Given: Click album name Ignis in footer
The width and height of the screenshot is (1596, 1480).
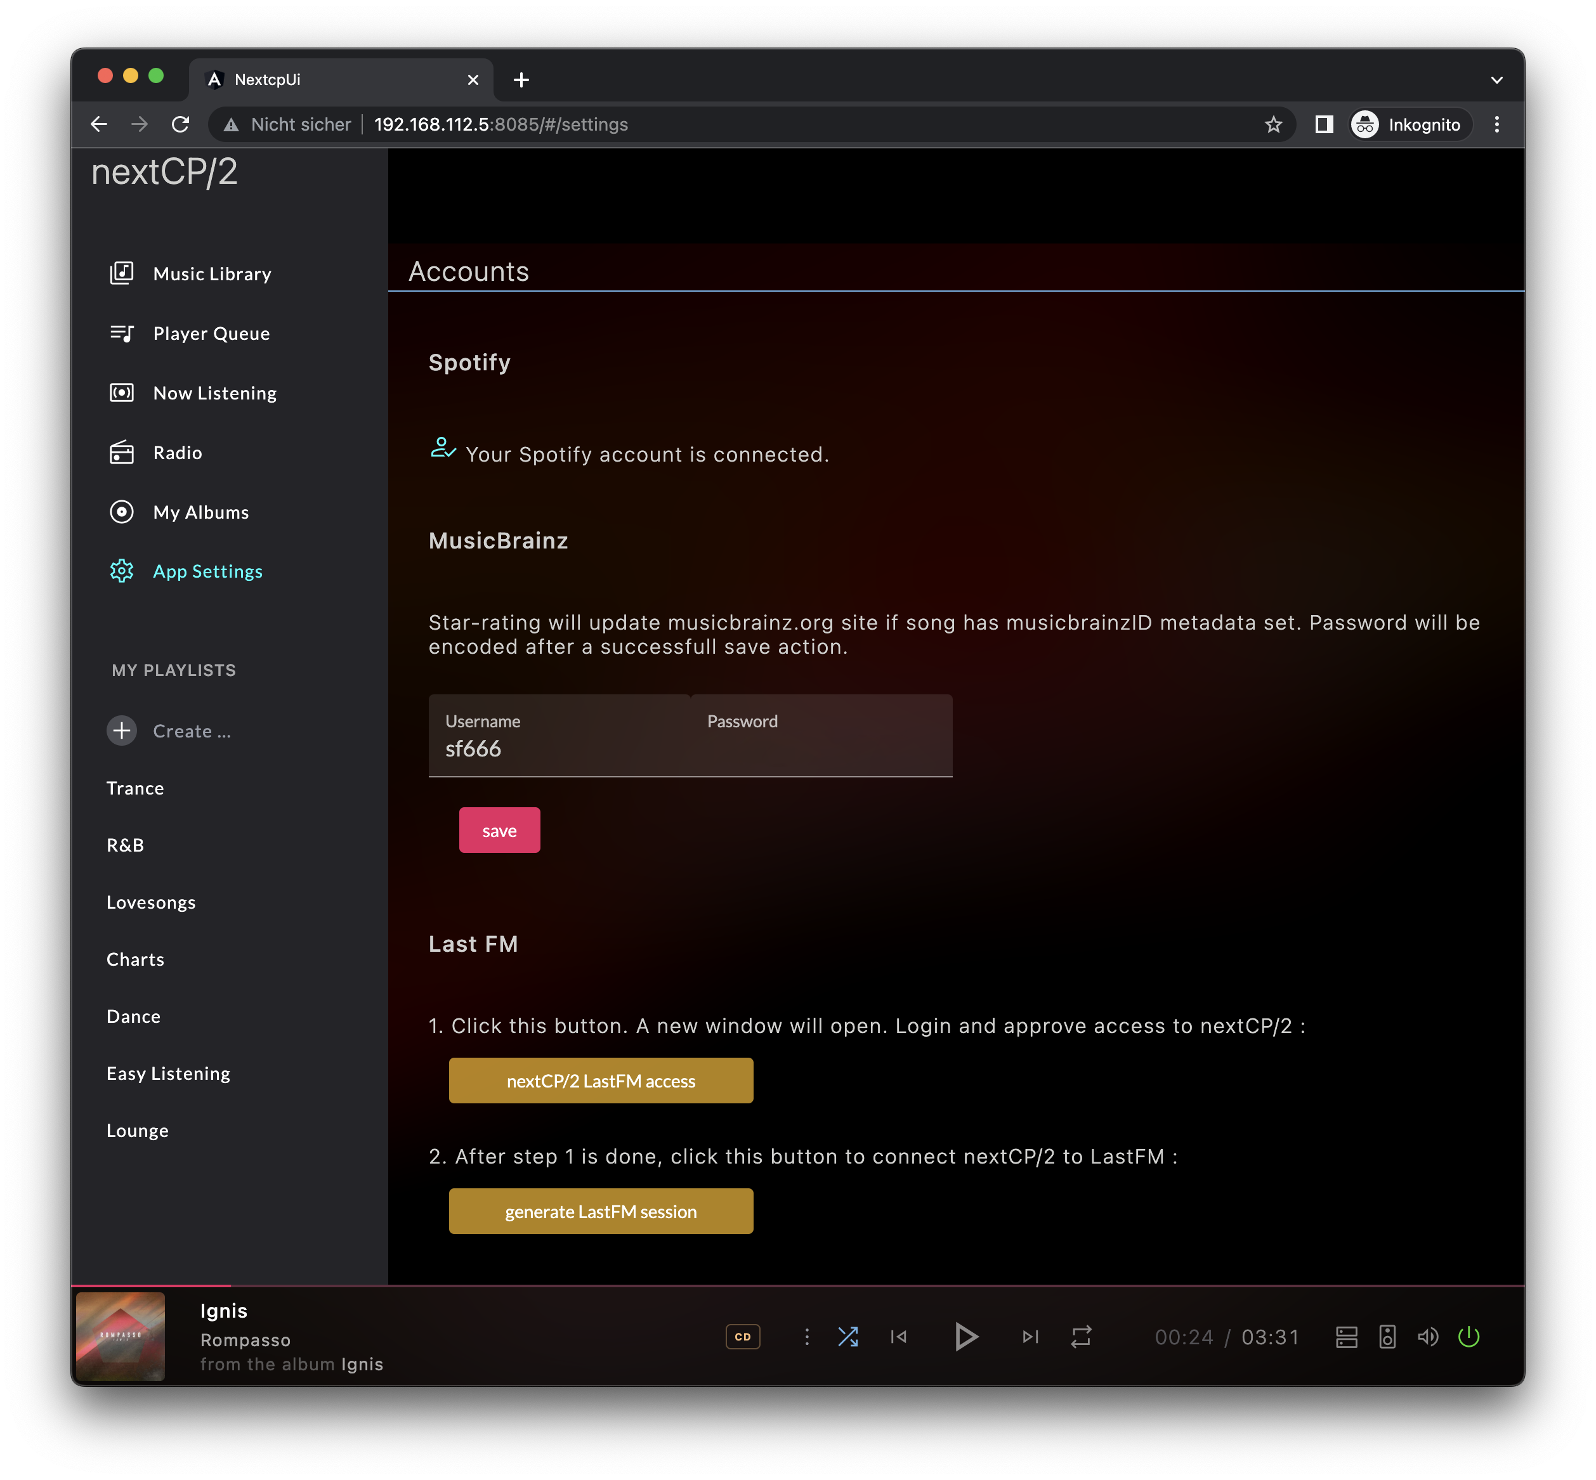Looking at the screenshot, I should (x=362, y=1364).
